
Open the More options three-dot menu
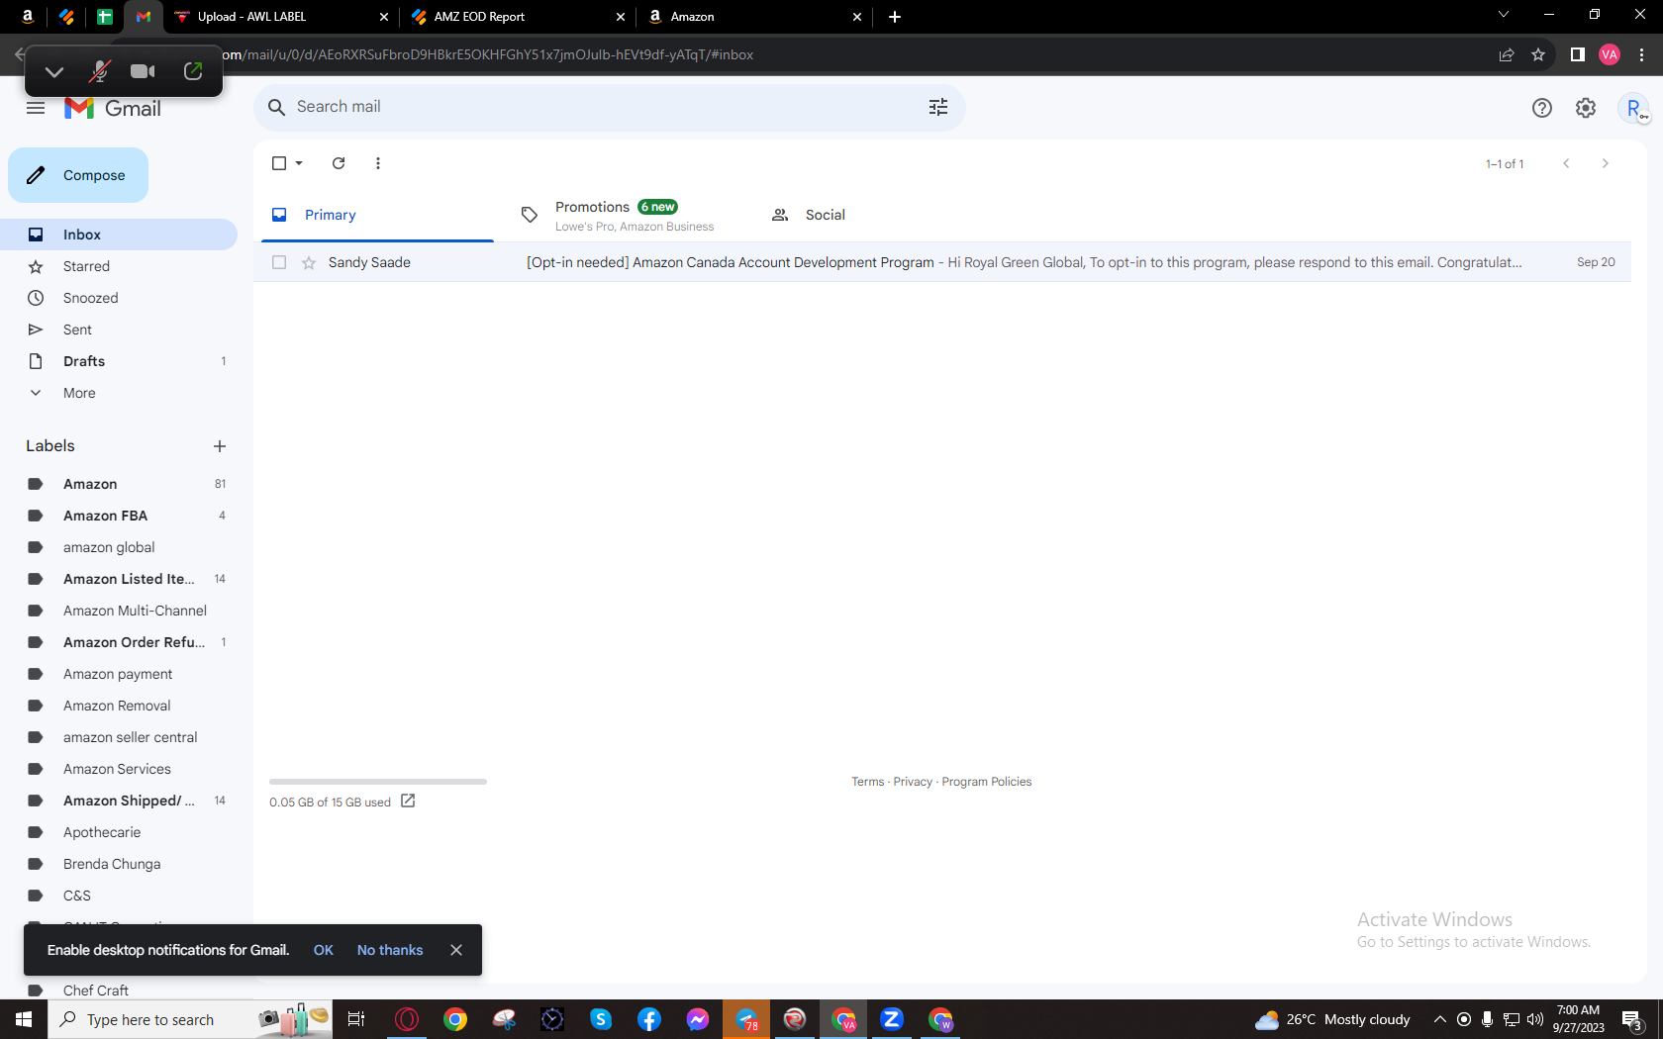(x=378, y=163)
